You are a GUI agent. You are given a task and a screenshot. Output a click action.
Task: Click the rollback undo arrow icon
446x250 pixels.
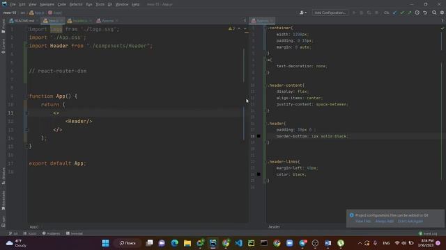[x=425, y=12]
